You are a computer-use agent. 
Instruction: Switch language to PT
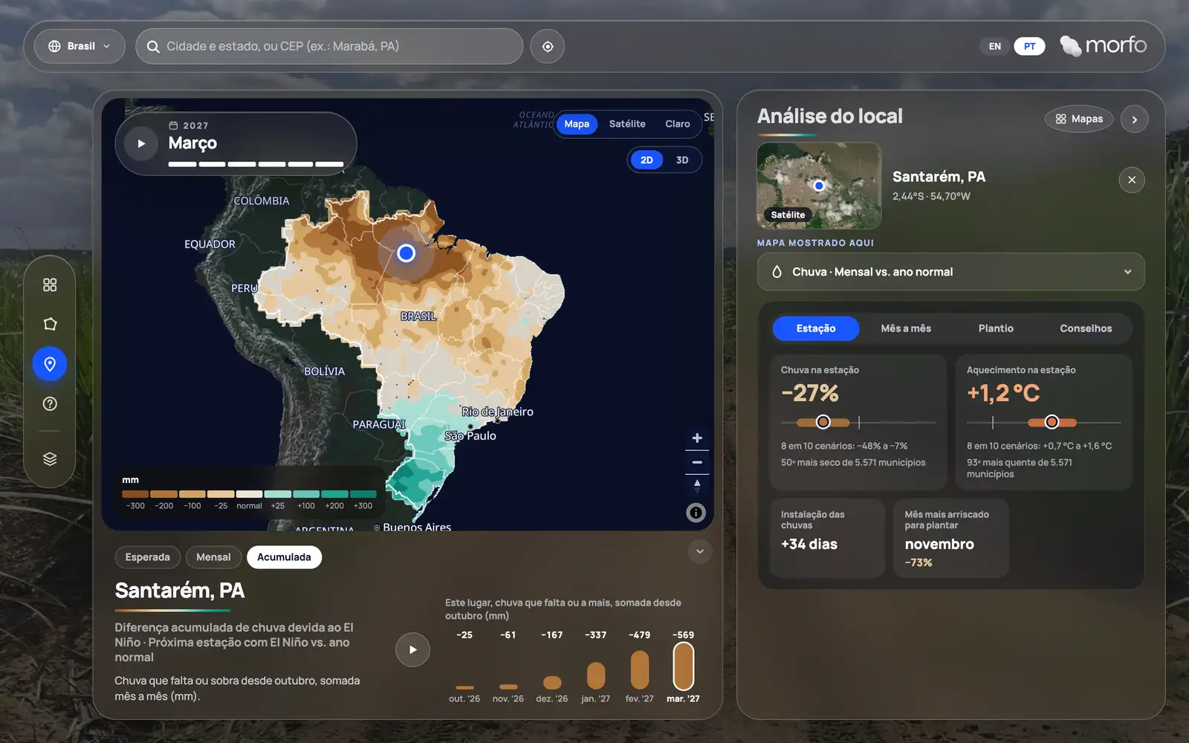tap(1029, 46)
